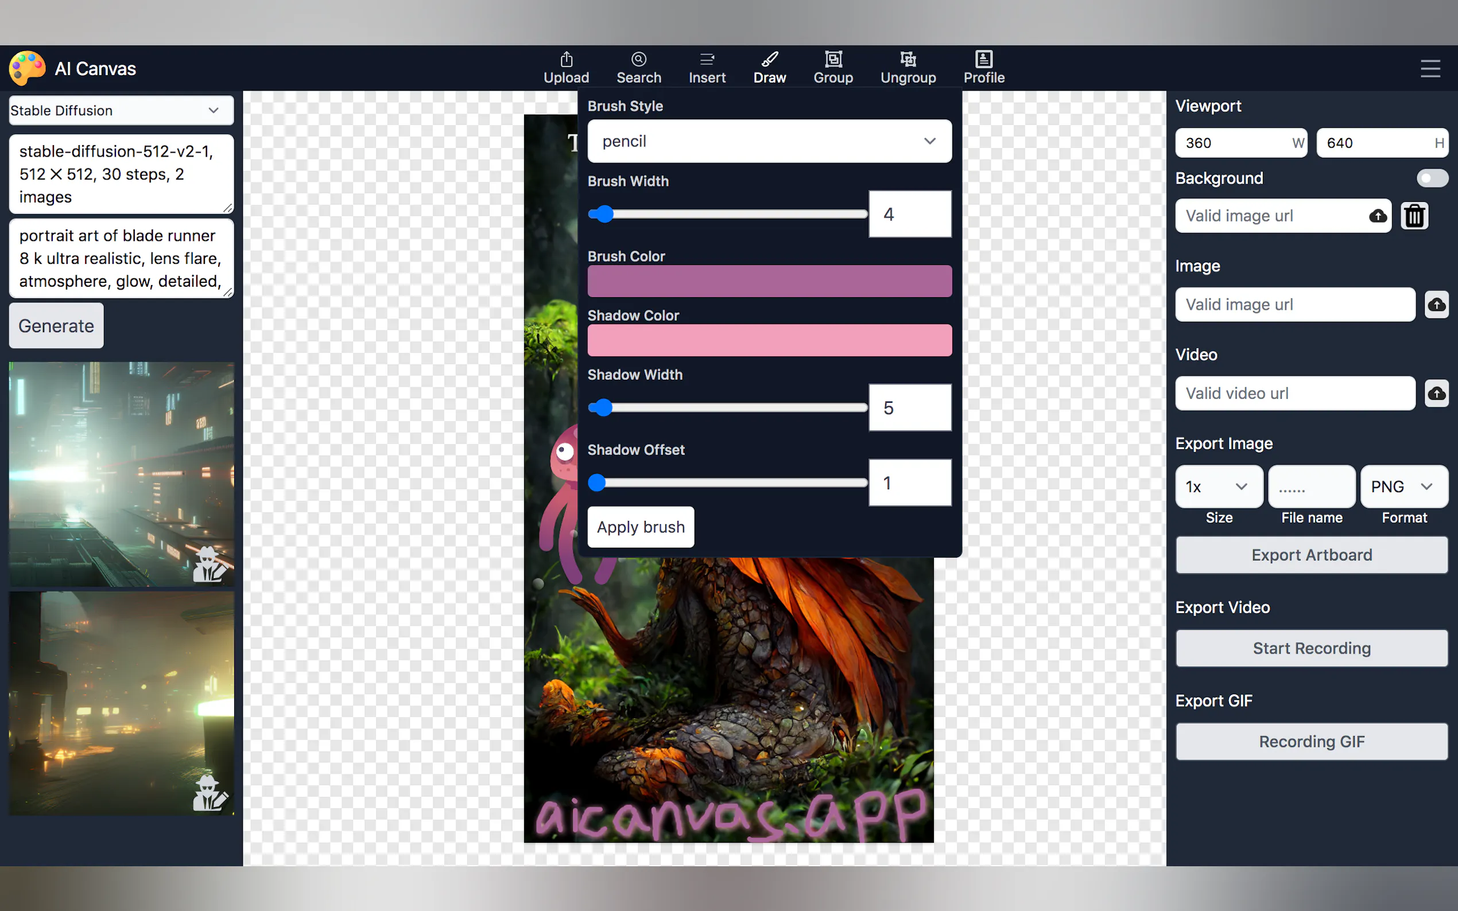
Task: Toggle the Background switch
Action: point(1432,178)
